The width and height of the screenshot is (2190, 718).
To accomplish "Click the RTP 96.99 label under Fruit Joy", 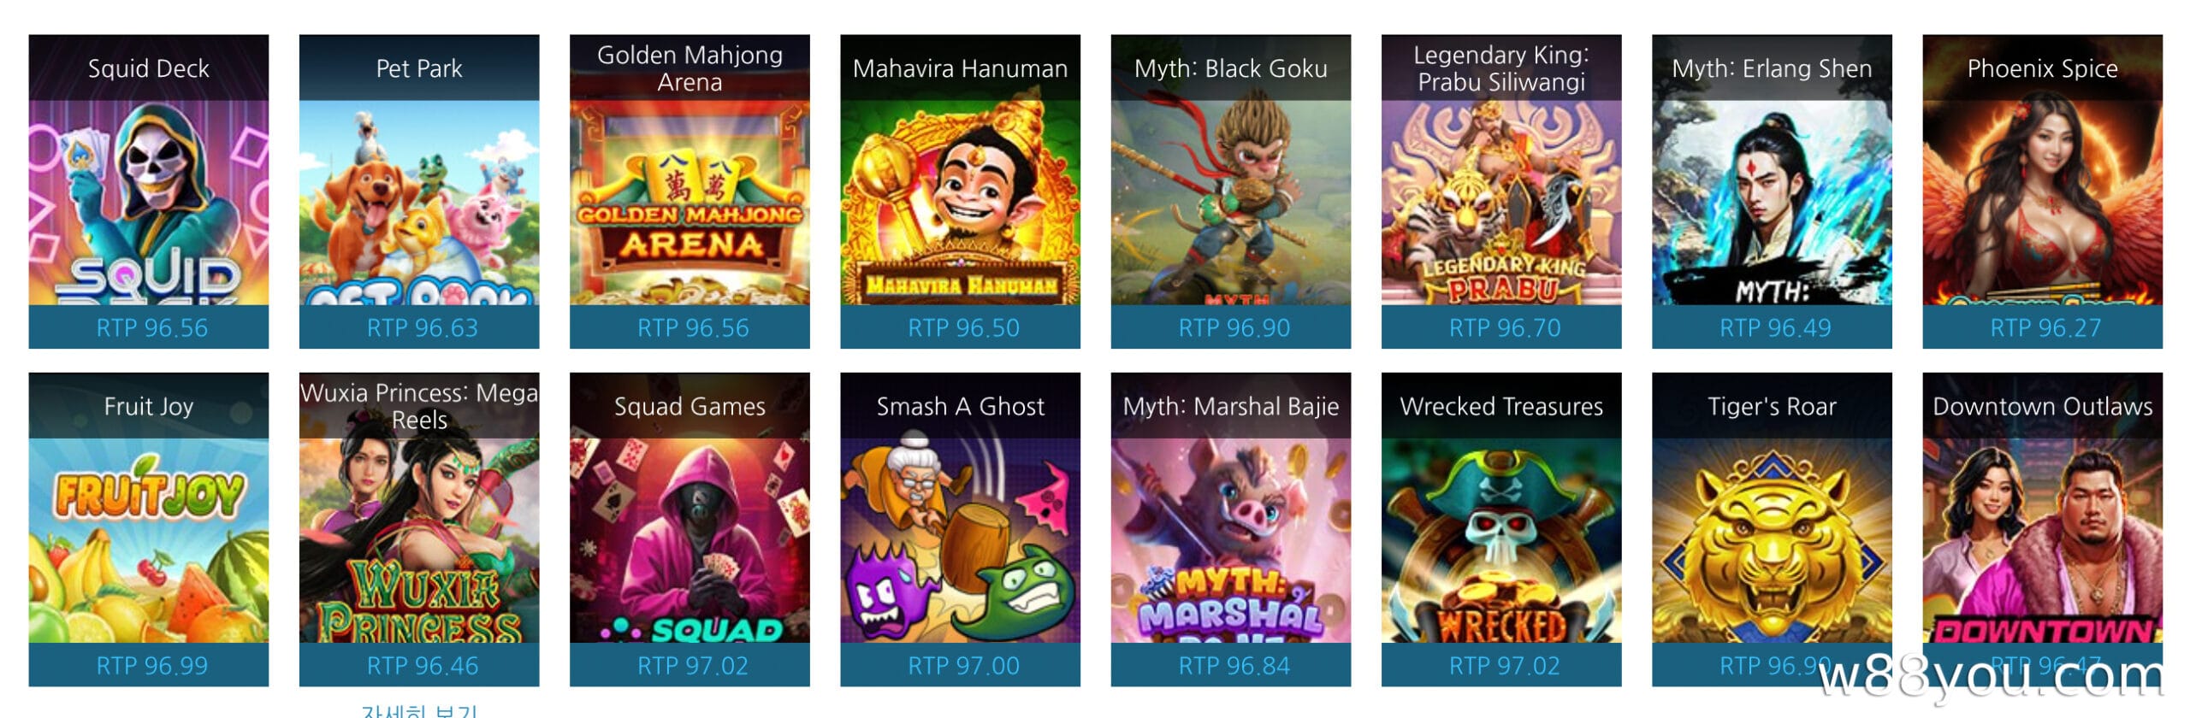I will coord(151,665).
